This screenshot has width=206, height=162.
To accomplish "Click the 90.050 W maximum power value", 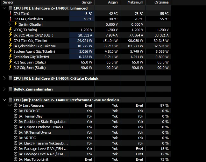I will click(x=136, y=41).
